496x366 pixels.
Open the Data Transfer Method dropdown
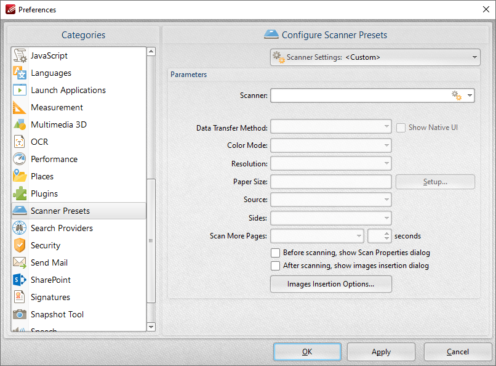click(x=331, y=127)
